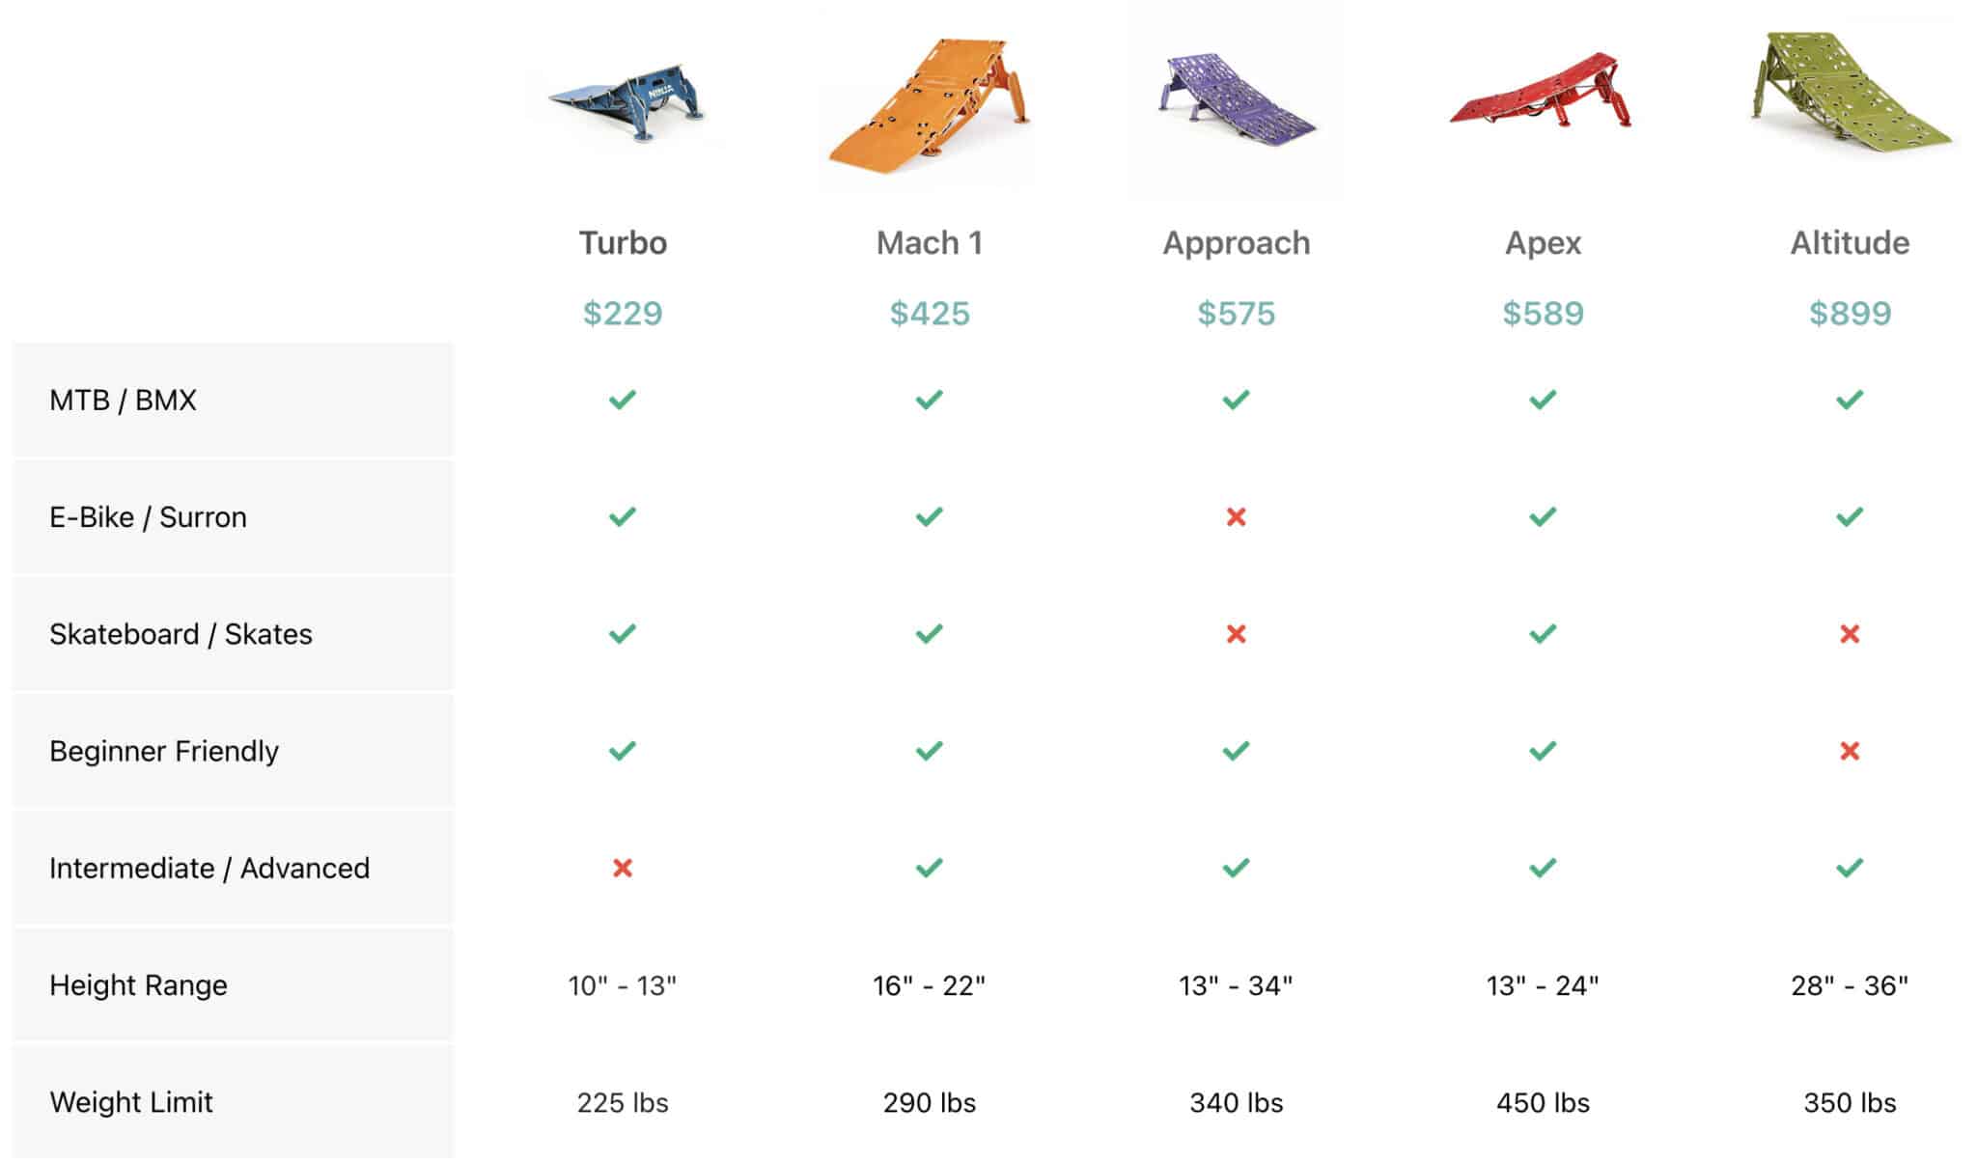Click Mach 1's green check for Beginner Friendly

coord(929,751)
